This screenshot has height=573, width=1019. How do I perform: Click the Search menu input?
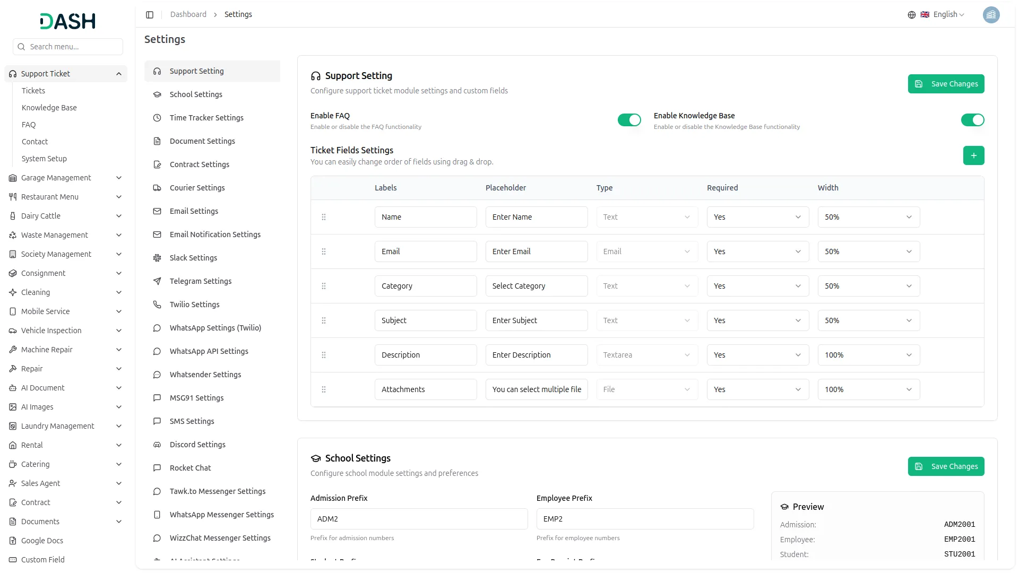68,47
